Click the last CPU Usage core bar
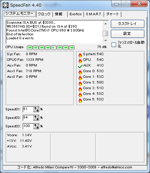The image size is (150, 173). tap(72, 48)
